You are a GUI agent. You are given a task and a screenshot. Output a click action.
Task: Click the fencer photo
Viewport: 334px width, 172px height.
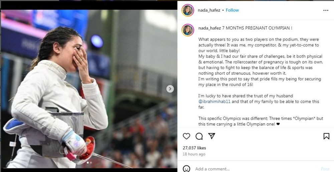click(x=89, y=89)
